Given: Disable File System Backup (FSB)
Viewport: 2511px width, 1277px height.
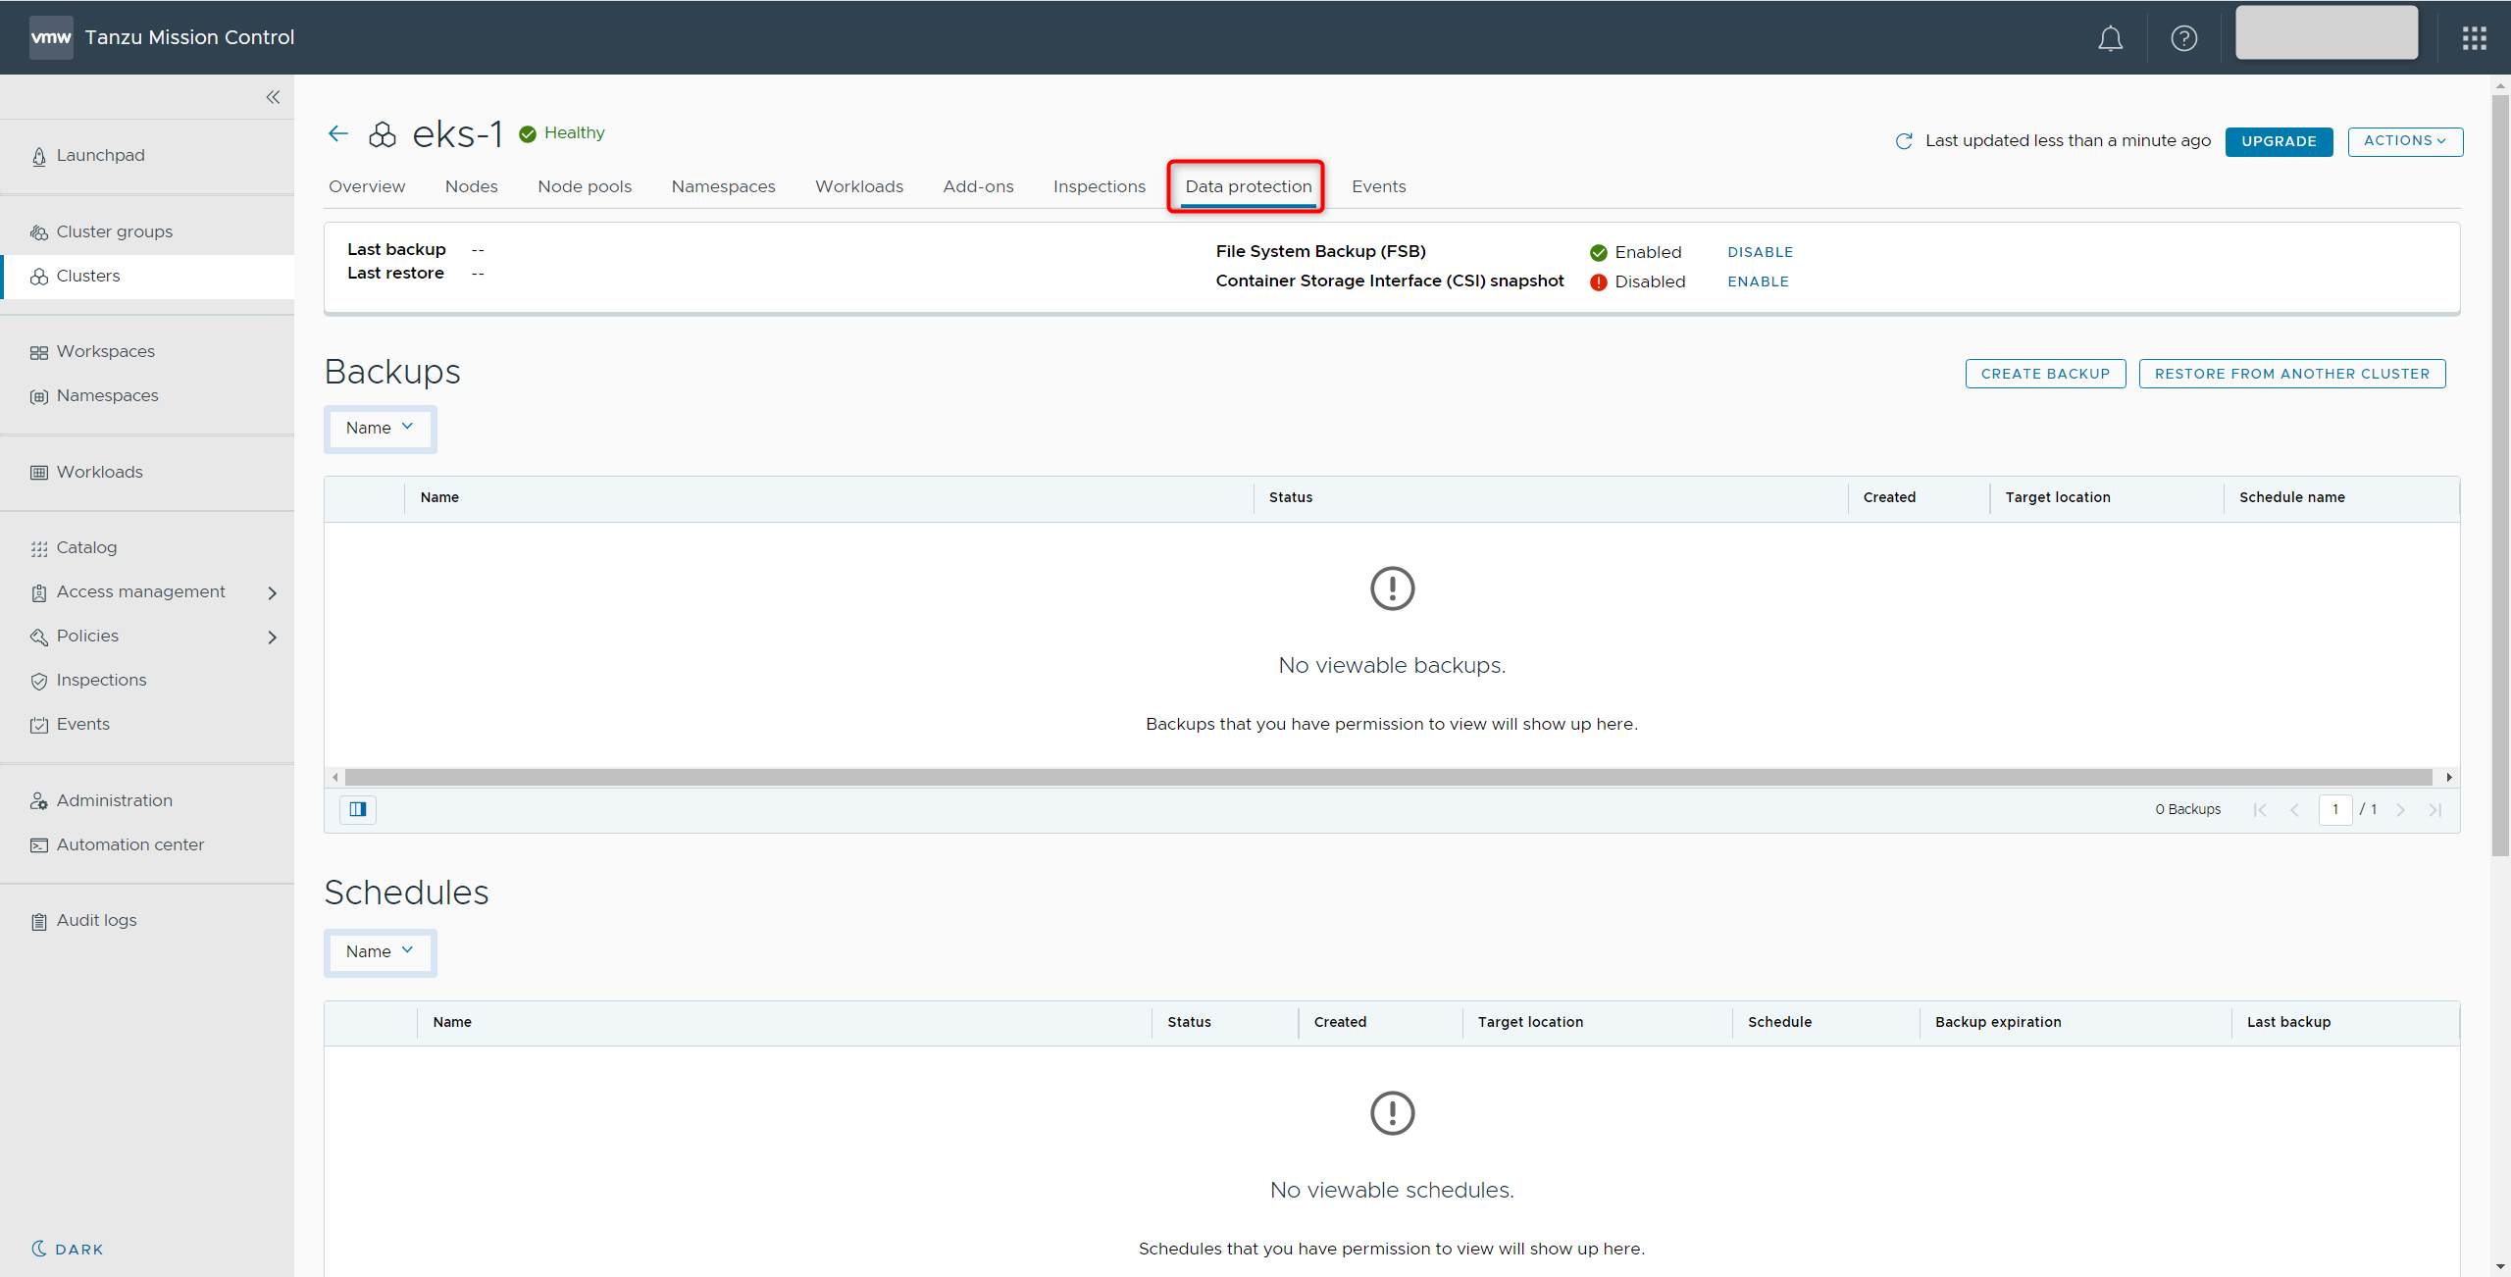Looking at the screenshot, I should 1760,252.
